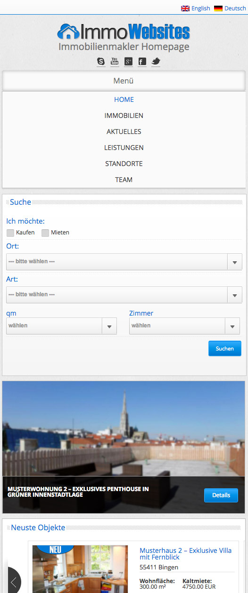Screen dimensions: 248x593
Task: Go to previous item in Neuste Objekte
Action: (14, 581)
